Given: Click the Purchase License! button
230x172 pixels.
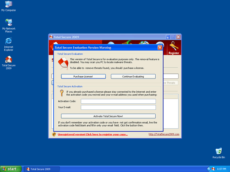Looking at the screenshot, I should point(83,77).
